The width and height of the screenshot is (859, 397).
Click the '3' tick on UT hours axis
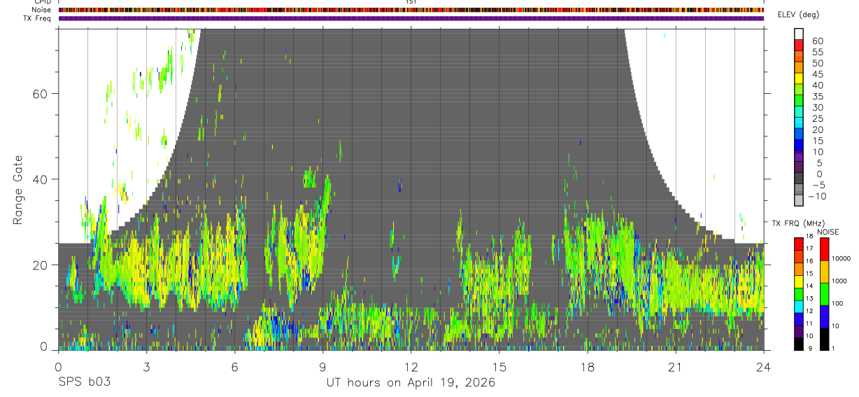point(146,366)
